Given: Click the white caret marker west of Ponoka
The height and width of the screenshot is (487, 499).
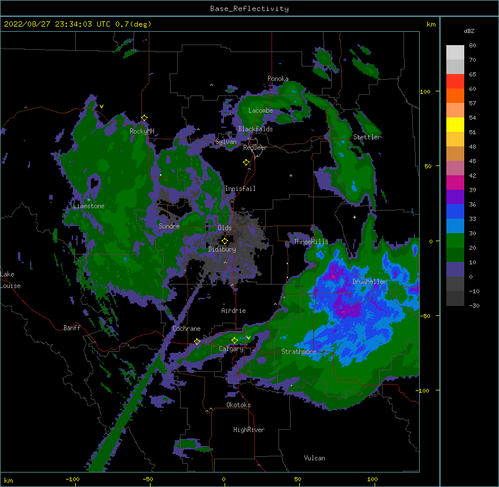Looking at the screenshot, I should [212, 85].
